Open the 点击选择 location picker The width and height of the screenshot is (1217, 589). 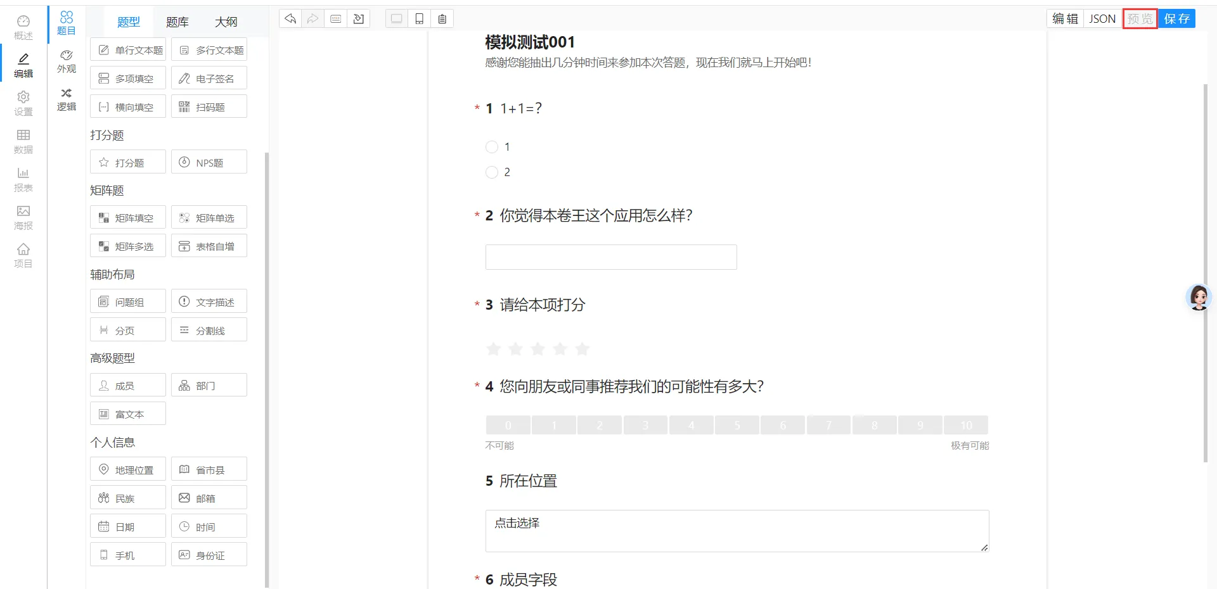(x=737, y=531)
